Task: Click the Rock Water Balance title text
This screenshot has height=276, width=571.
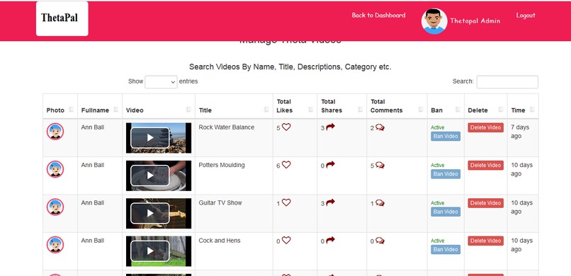Action: click(x=227, y=127)
